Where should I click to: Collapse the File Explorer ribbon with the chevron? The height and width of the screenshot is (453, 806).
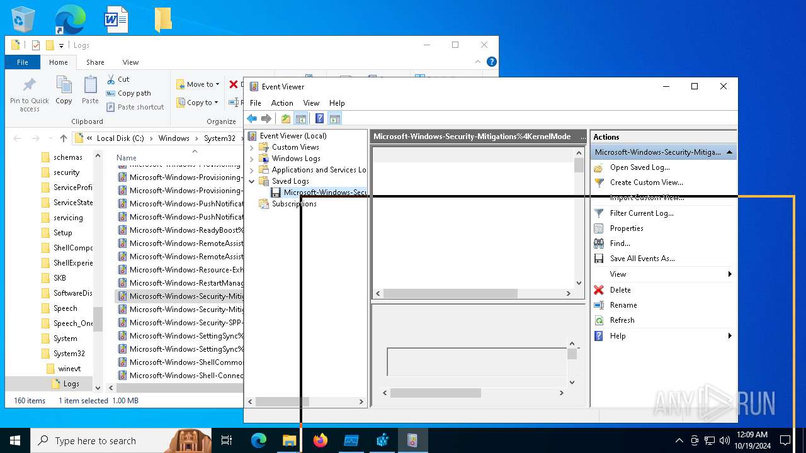pos(478,62)
